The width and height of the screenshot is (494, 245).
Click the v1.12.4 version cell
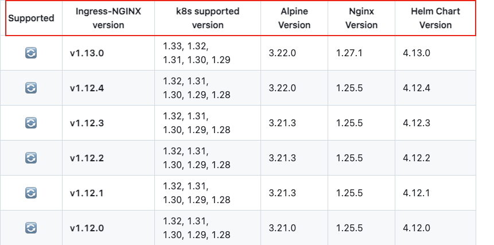pyautogui.click(x=108, y=88)
